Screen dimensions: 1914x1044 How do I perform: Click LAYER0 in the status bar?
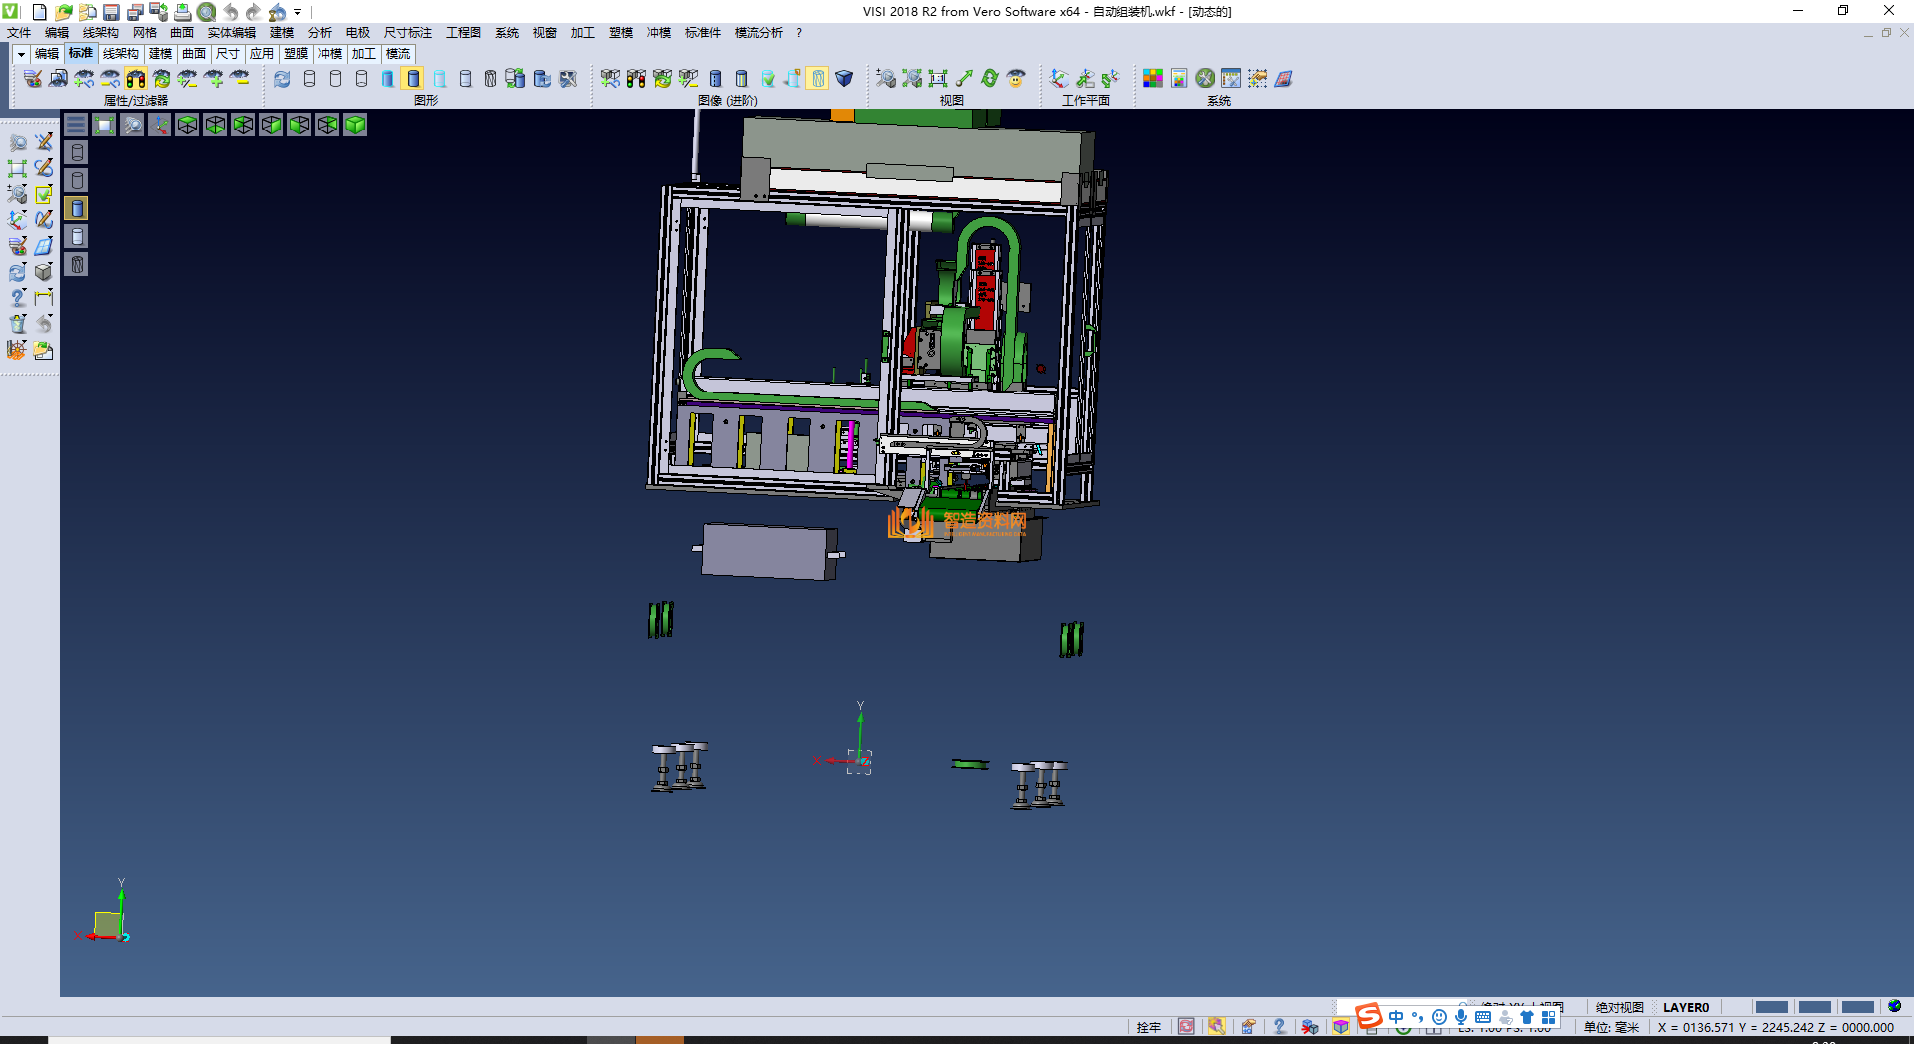(x=1685, y=1007)
